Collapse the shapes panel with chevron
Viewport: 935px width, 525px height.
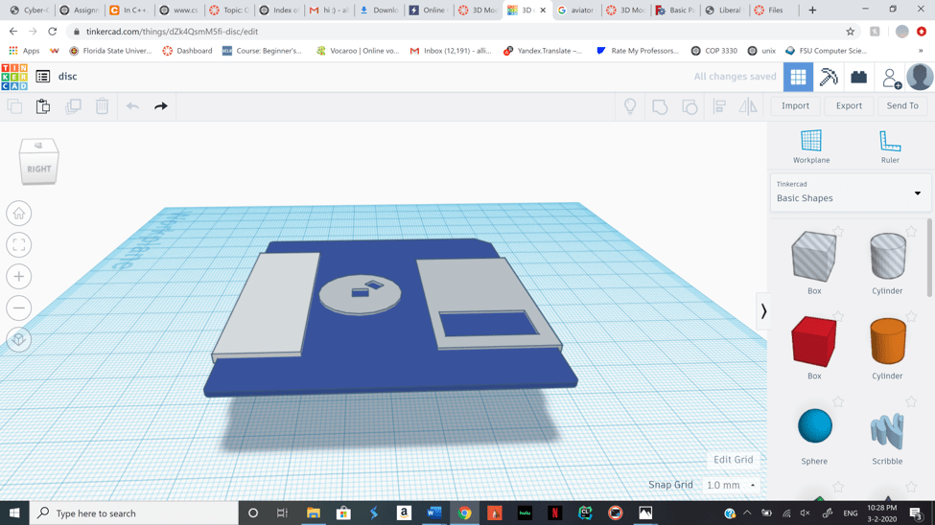point(763,311)
